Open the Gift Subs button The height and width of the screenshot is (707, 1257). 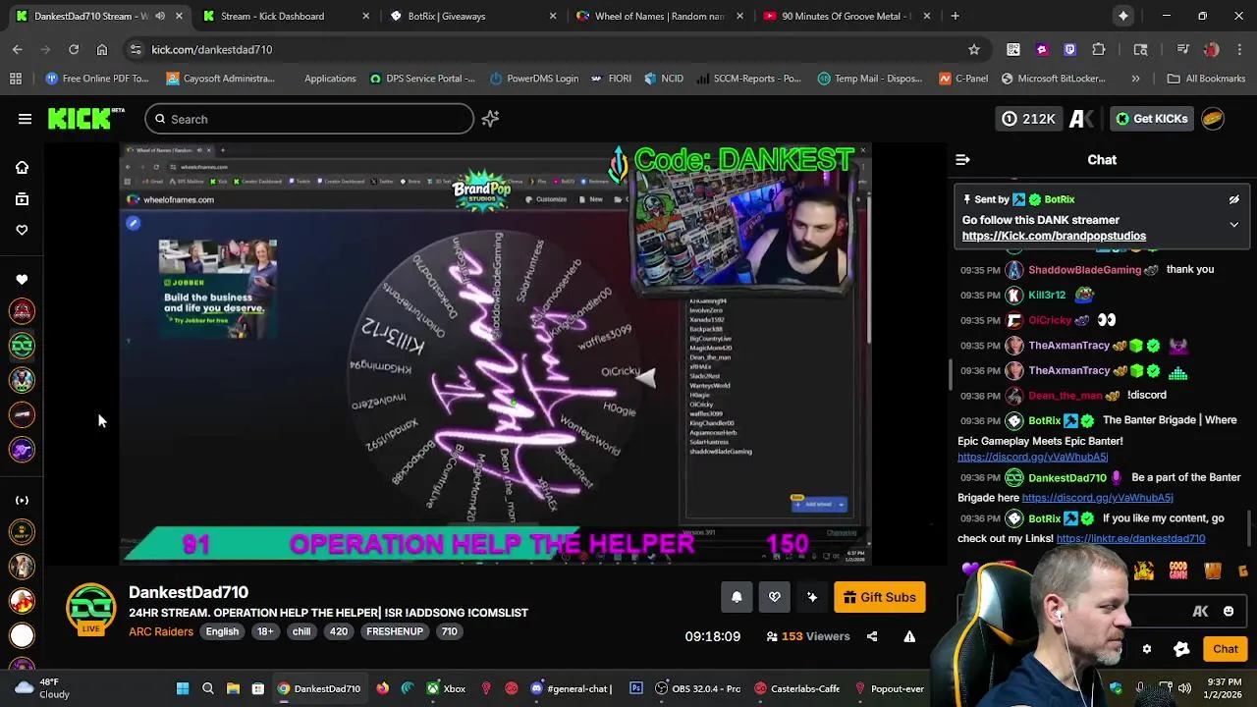(x=879, y=597)
